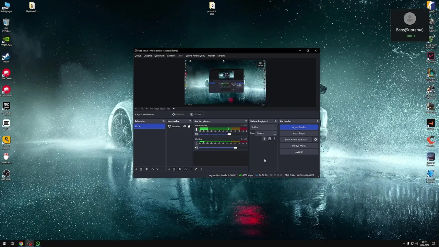
Task: Open Epic Games Launcher desktop icon
Action: point(6,109)
